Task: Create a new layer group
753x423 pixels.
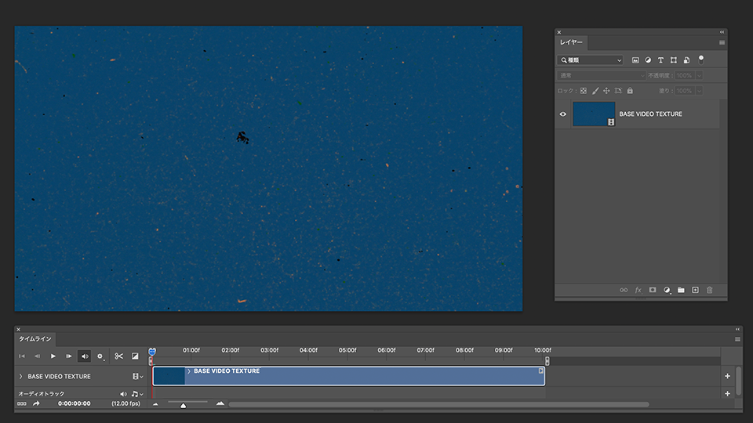Action: point(681,290)
